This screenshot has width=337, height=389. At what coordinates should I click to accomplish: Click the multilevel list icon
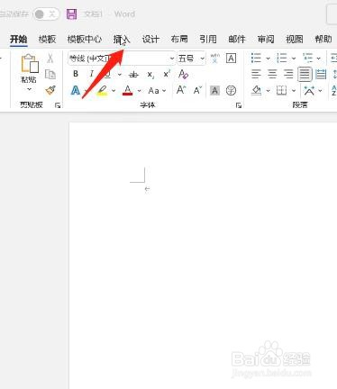coord(307,58)
